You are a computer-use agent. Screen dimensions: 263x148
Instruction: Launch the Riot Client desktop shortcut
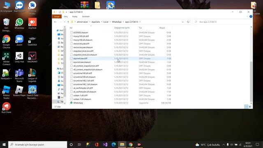click(x=7, y=108)
